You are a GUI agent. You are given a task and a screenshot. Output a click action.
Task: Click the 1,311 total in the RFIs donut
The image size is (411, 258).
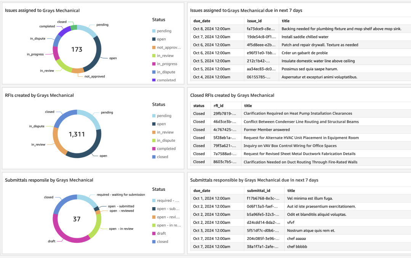click(77, 134)
